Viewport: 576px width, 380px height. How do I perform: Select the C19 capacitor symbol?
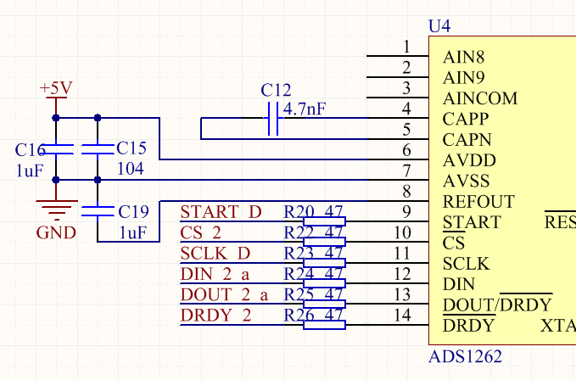coord(98,211)
